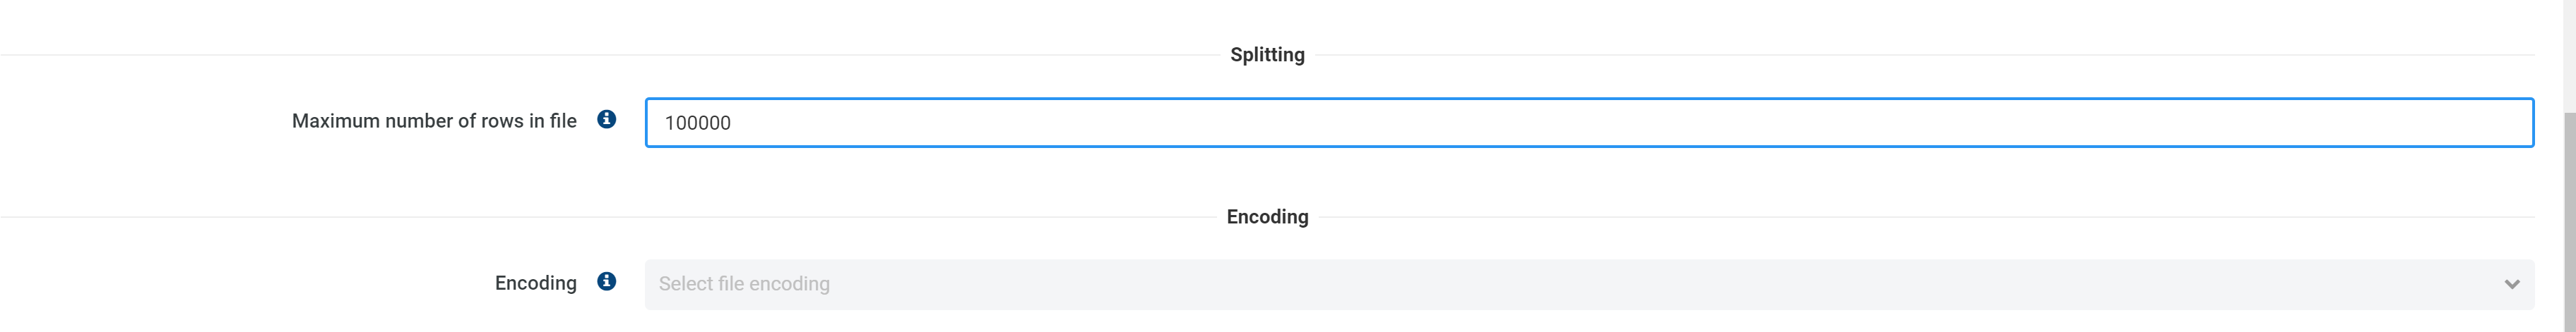Click the middle of the Encoding select box

tap(1588, 284)
